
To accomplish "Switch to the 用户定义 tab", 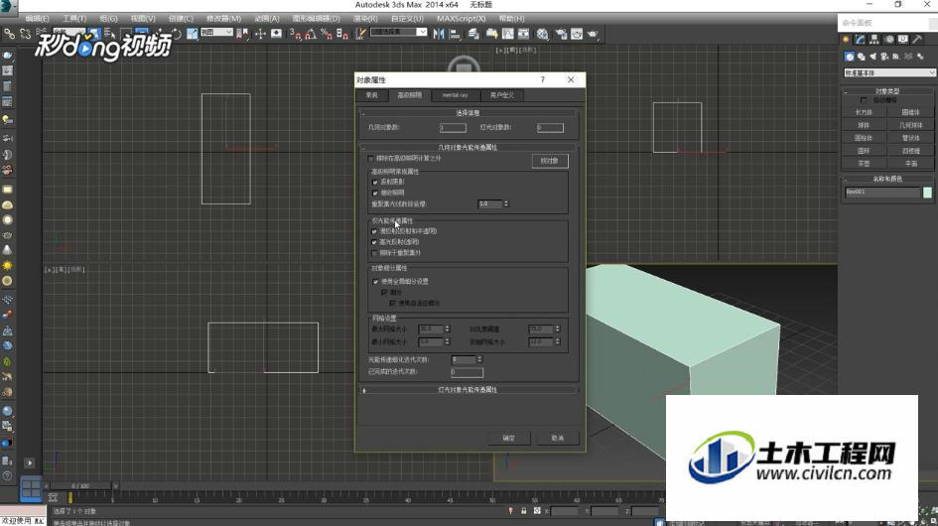I will click(502, 95).
